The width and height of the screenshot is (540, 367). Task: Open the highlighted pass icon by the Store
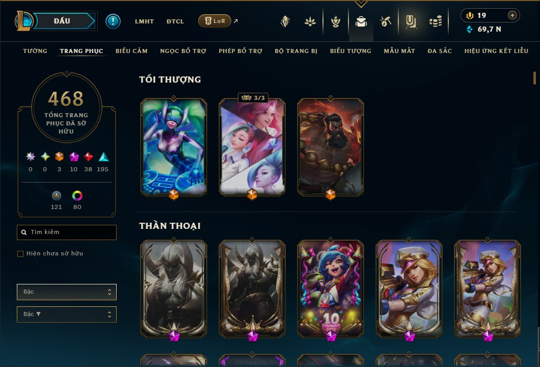coord(411,22)
